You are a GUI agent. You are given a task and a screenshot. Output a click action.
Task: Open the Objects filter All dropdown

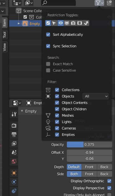[x=96, y=96]
